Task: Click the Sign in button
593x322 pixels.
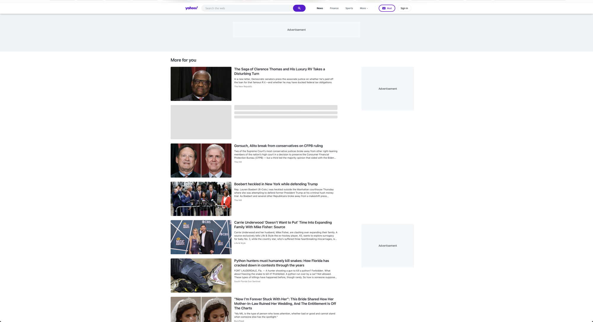Action: (x=404, y=8)
